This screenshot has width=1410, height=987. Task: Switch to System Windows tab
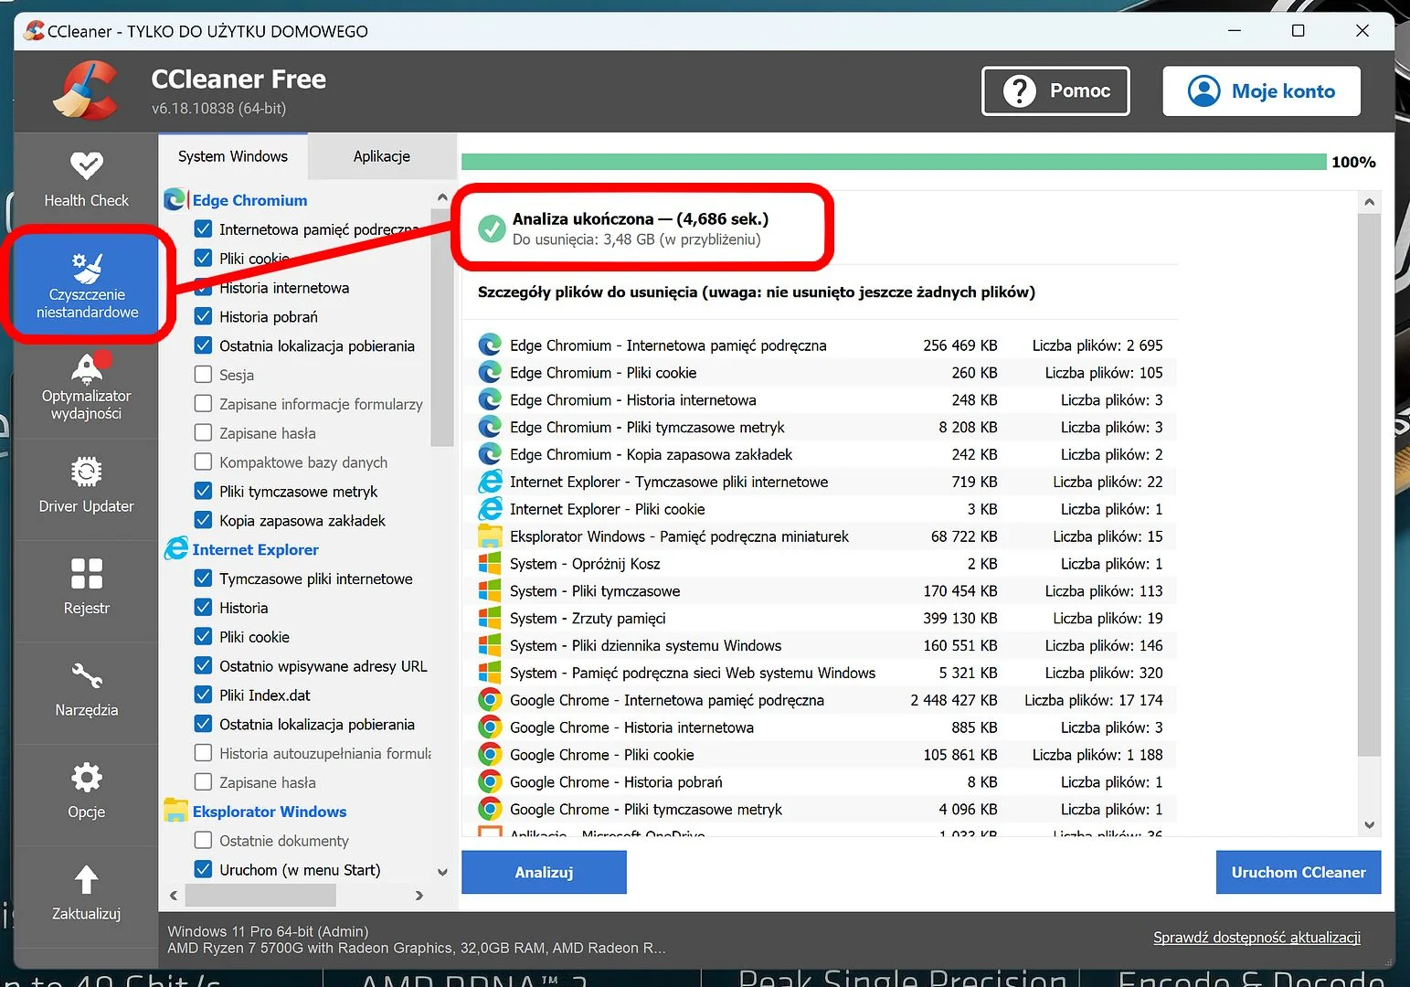(233, 156)
